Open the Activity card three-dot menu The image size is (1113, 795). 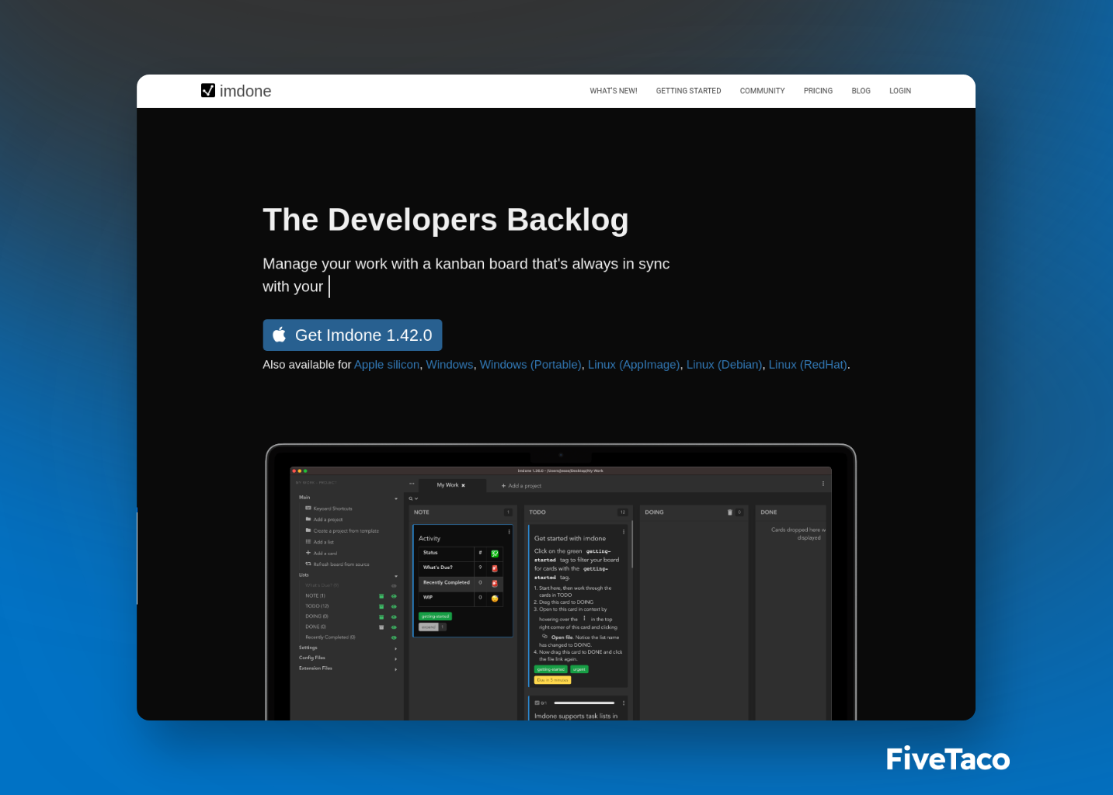[x=510, y=532]
